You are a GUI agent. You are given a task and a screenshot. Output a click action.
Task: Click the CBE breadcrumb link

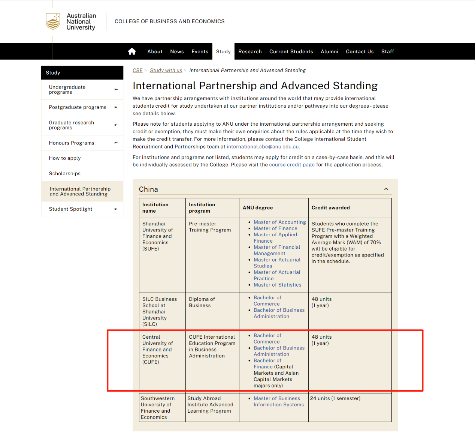[137, 71]
